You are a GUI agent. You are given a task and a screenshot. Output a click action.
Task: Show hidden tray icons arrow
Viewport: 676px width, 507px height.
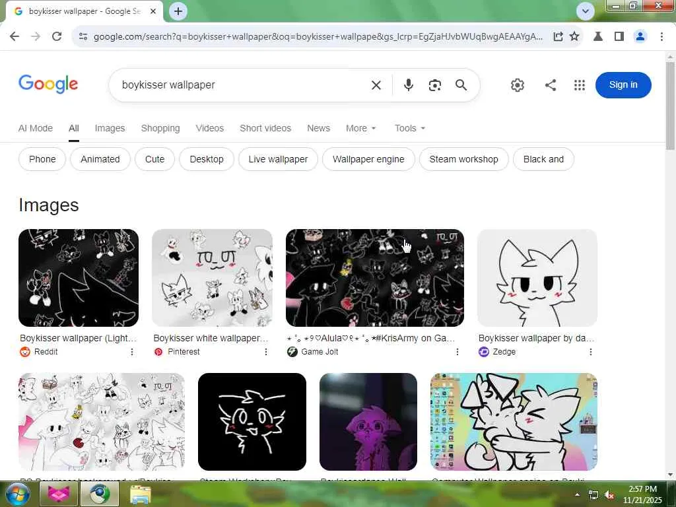[577, 494]
